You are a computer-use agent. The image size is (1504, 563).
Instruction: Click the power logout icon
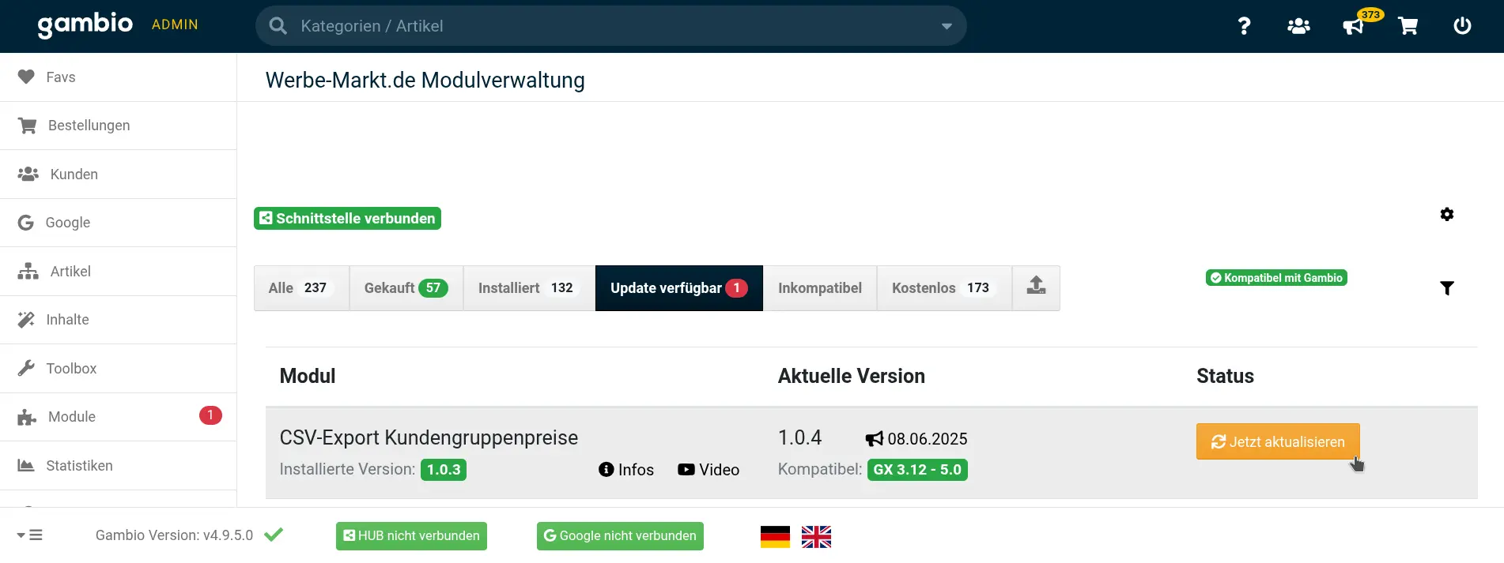(1463, 26)
